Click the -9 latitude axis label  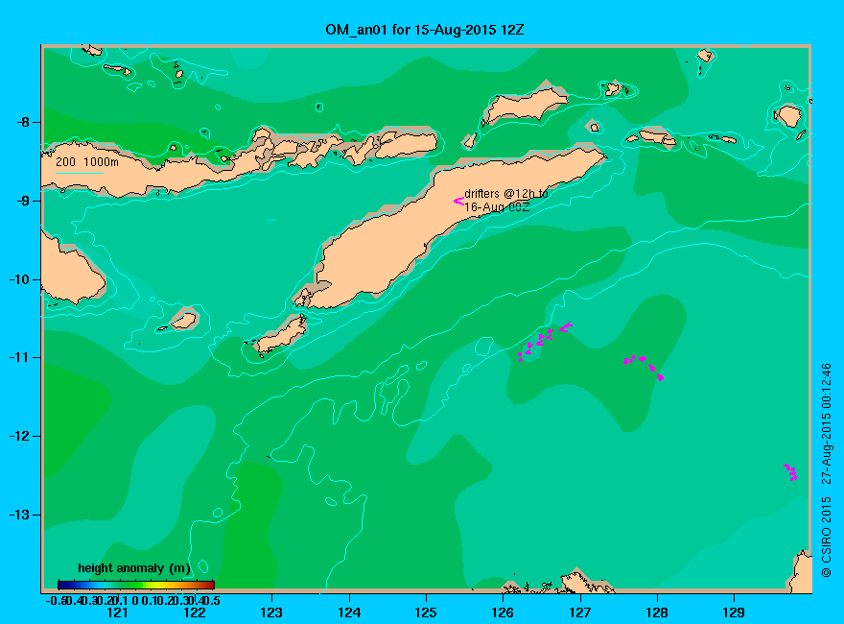click(23, 201)
